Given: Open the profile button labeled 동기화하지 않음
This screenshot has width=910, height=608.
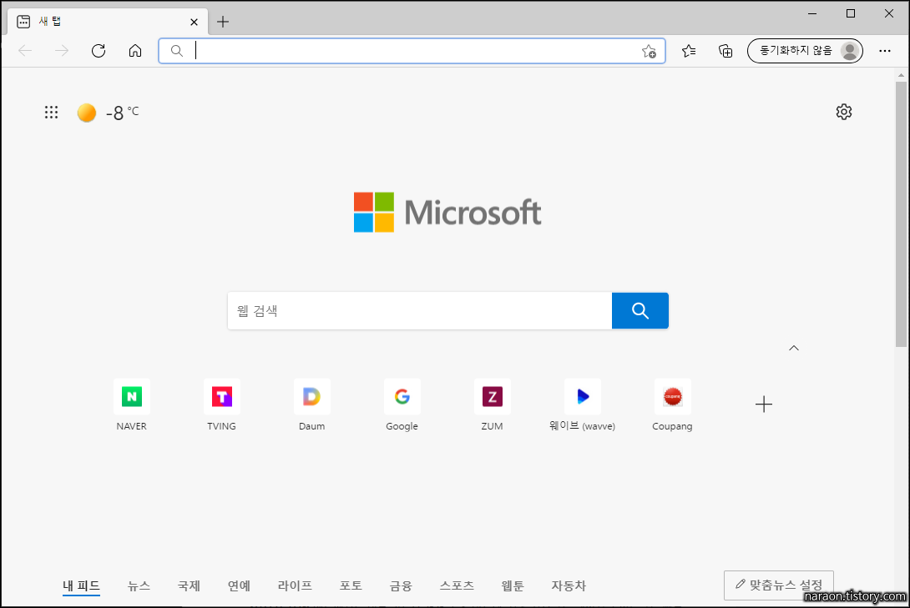Looking at the screenshot, I should pos(805,51).
